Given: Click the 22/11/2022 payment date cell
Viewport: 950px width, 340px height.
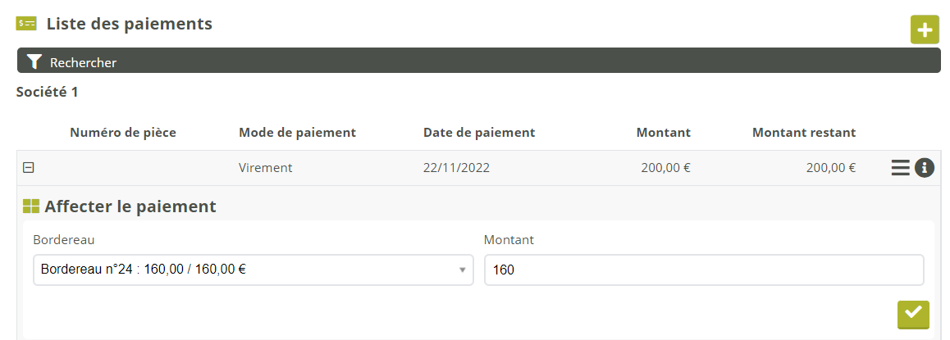Looking at the screenshot, I should [455, 168].
